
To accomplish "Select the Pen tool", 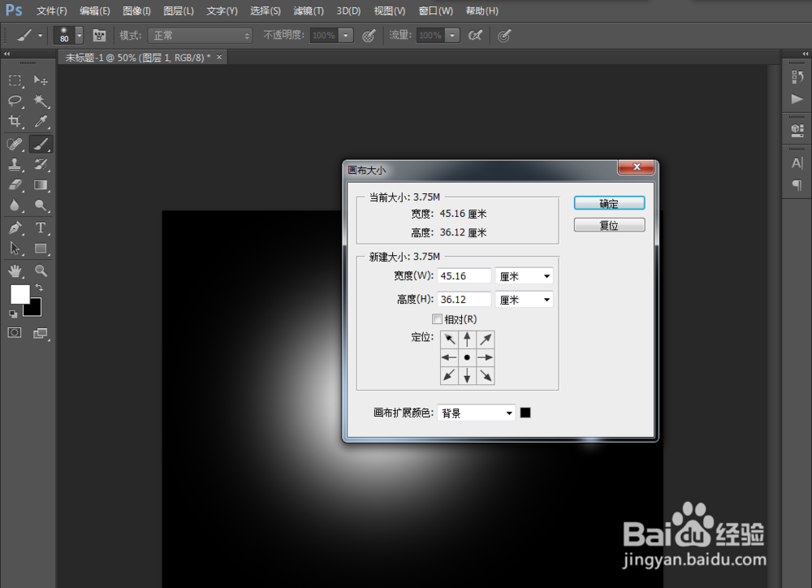I will pyautogui.click(x=15, y=227).
